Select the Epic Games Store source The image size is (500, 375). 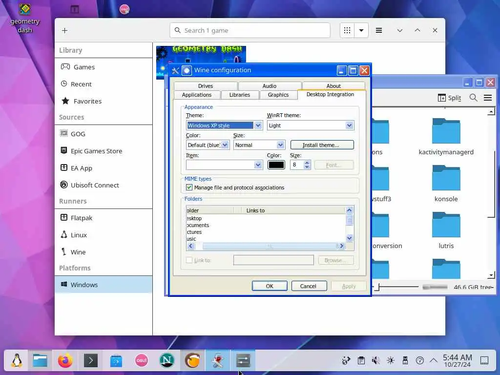pos(104,151)
